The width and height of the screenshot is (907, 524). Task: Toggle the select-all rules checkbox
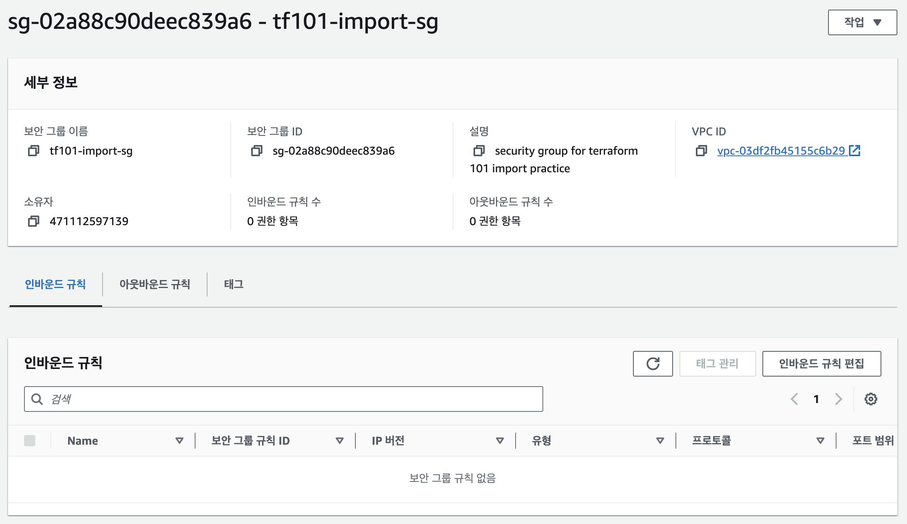point(30,441)
